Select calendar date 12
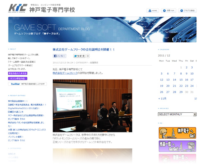Viewport: 205px width, 164px height. 162,80
